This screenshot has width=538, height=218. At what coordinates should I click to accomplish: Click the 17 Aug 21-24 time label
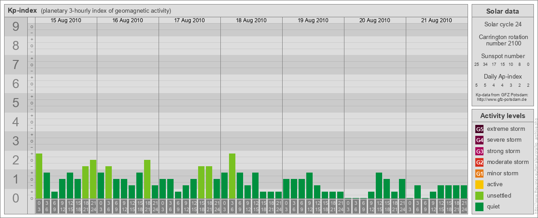216,206
